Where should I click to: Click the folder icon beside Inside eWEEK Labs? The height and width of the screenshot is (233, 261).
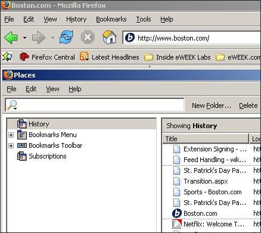point(148,57)
